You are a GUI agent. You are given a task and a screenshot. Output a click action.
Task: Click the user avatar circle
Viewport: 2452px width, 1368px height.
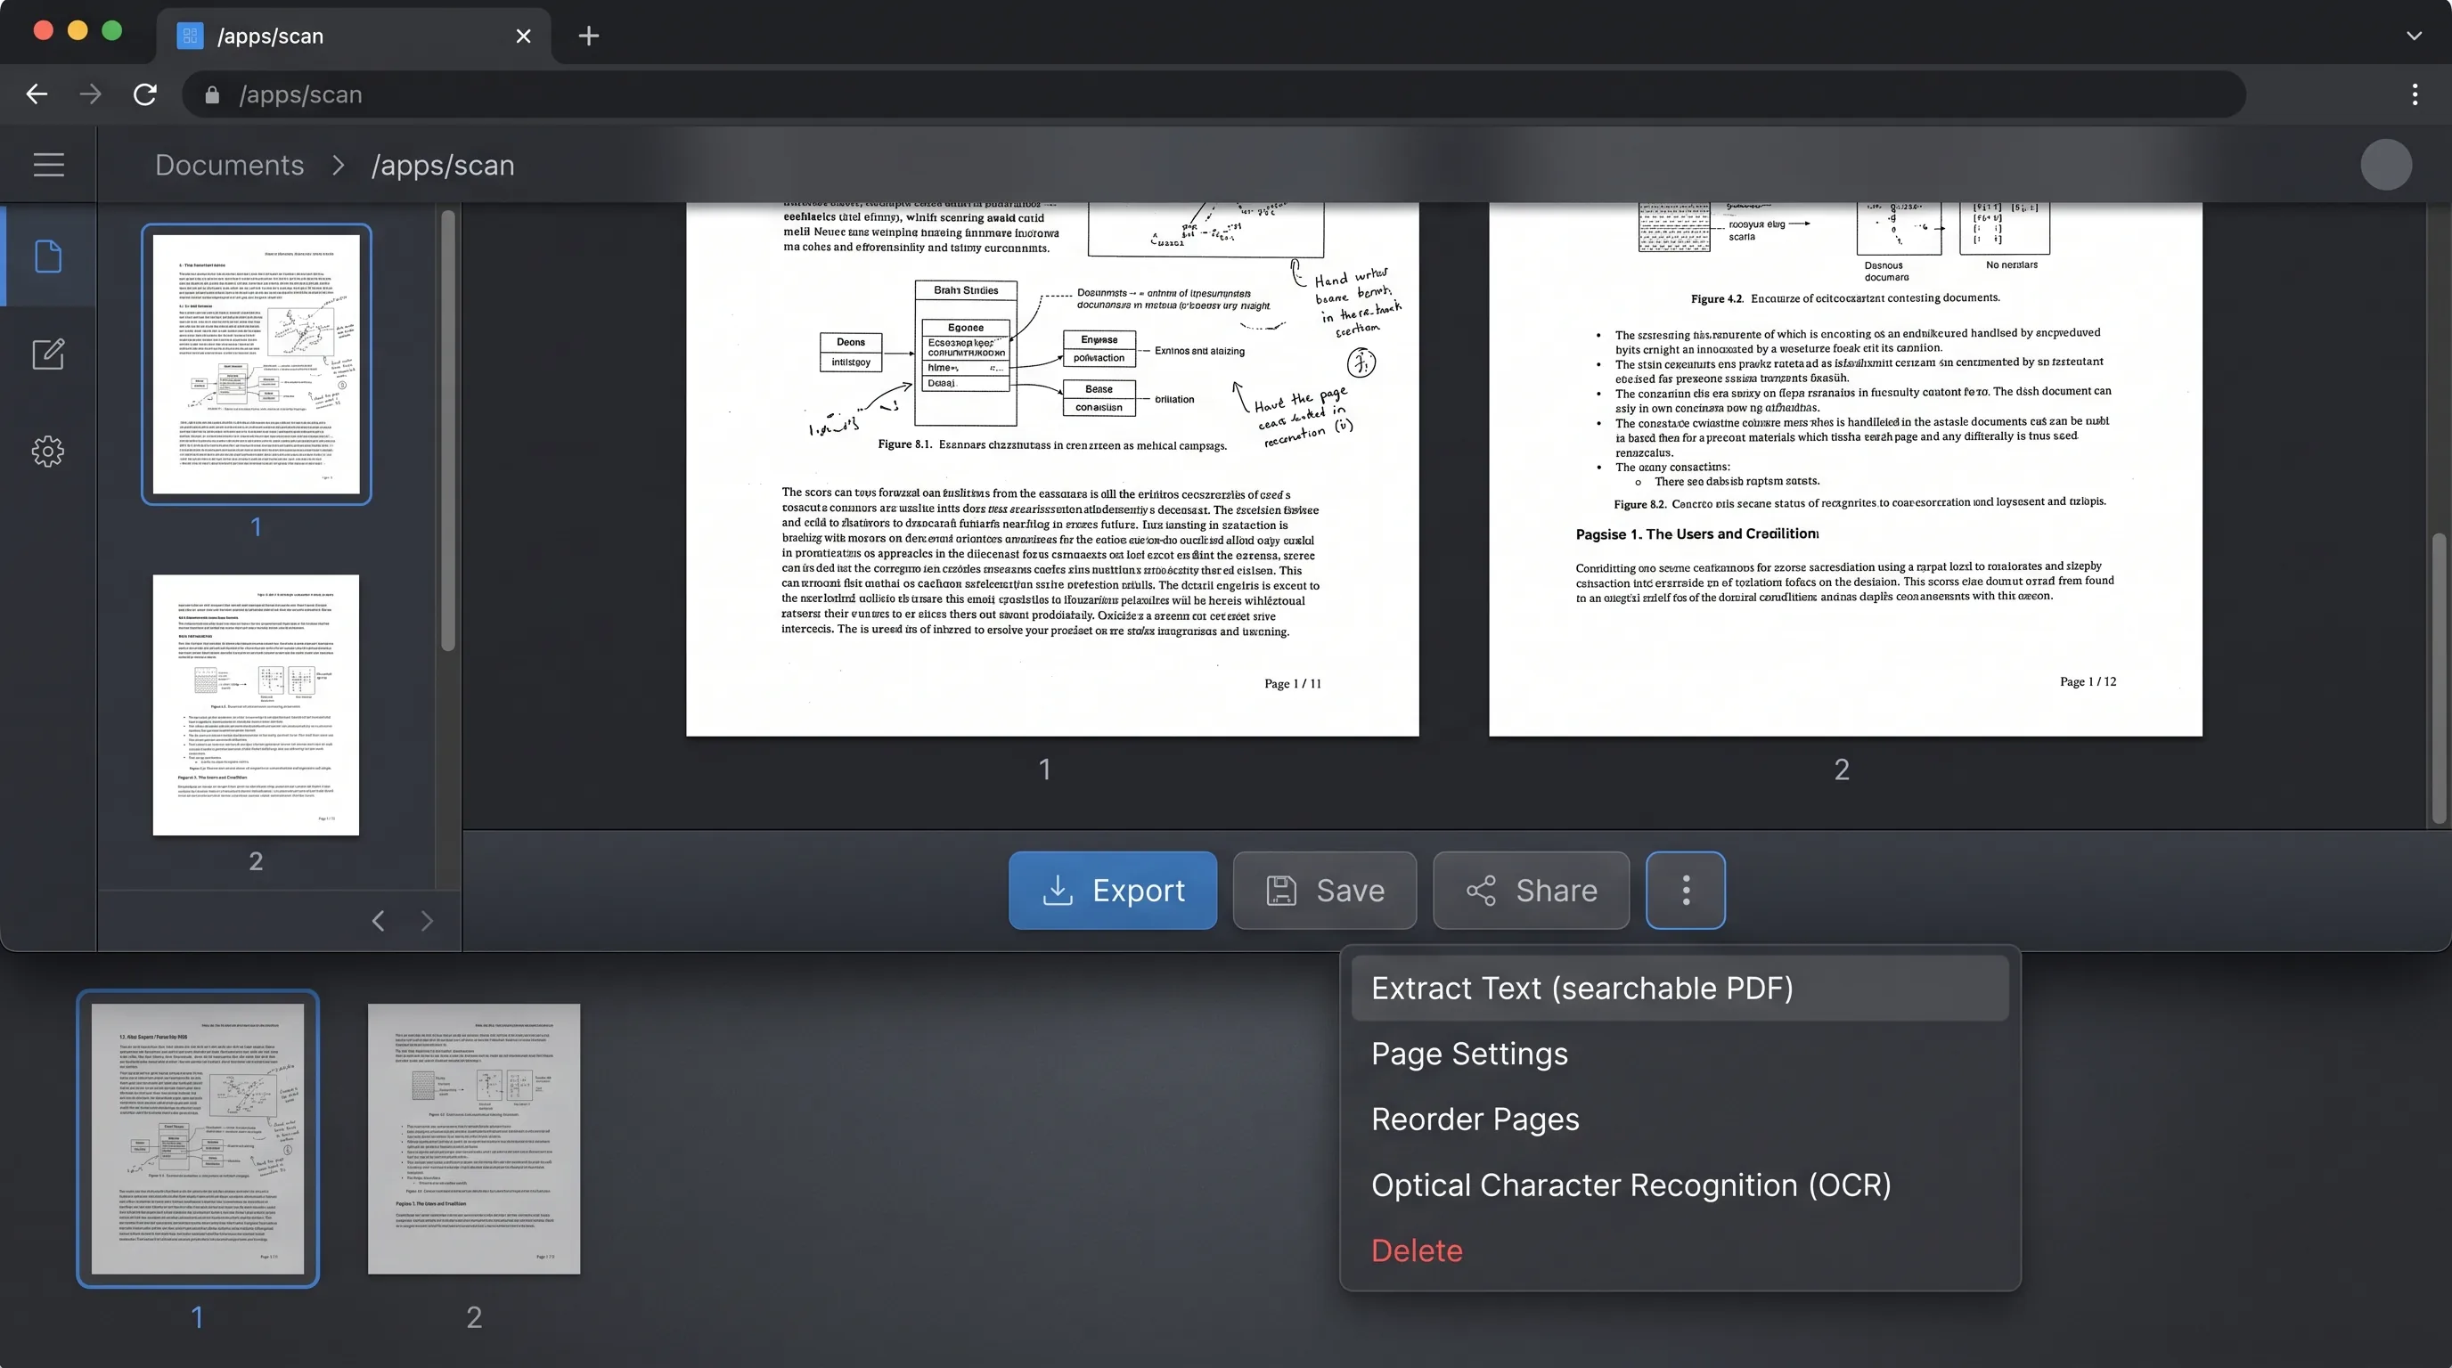2385,165
